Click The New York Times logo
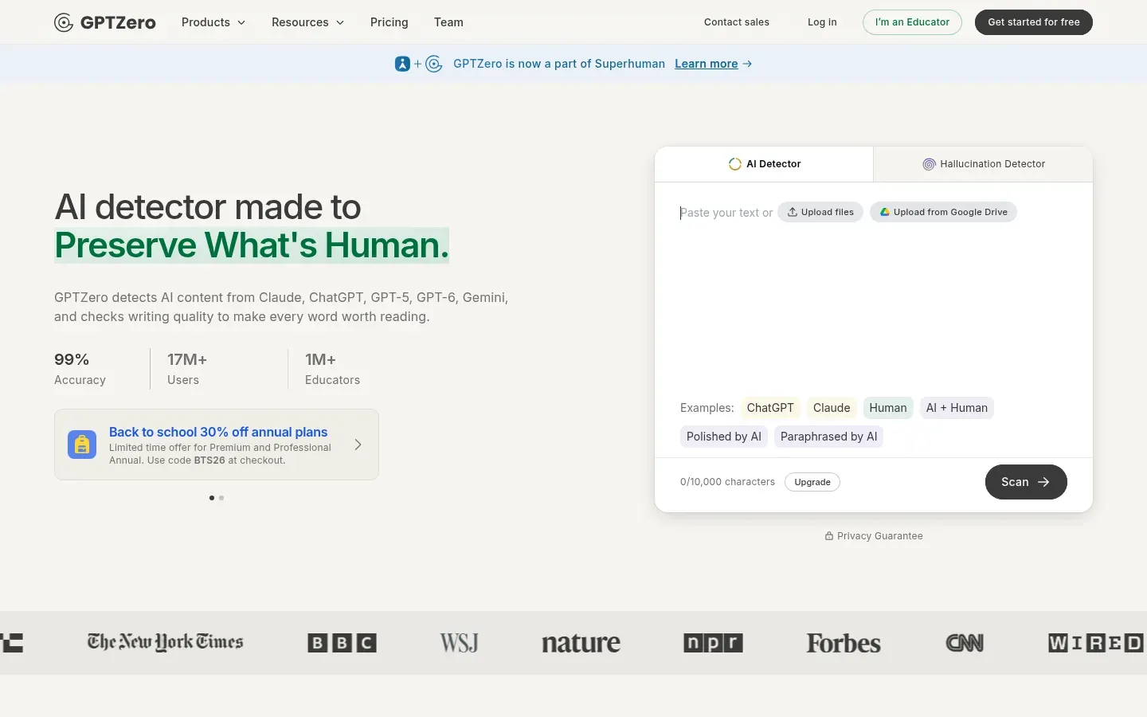Viewport: 1147px width, 717px height. [165, 643]
